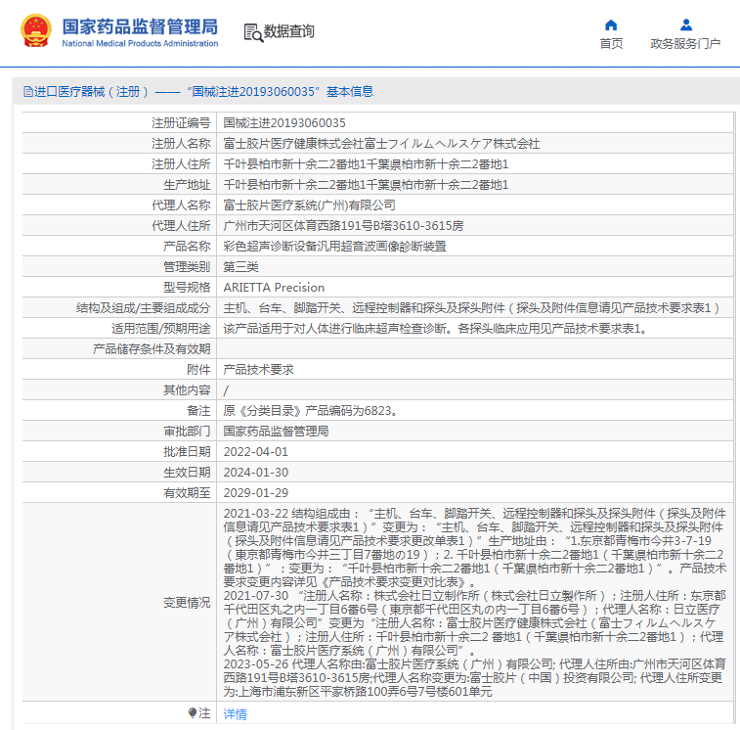Select expiry date 2029-01-29

coord(256,493)
